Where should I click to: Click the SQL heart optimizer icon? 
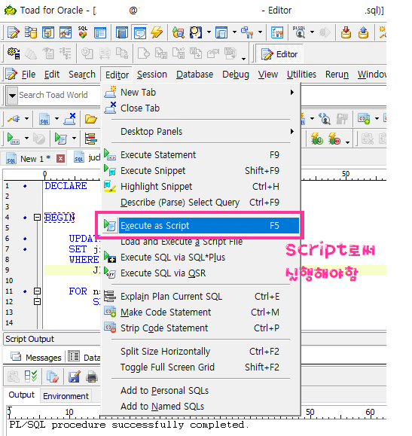[x=83, y=32]
